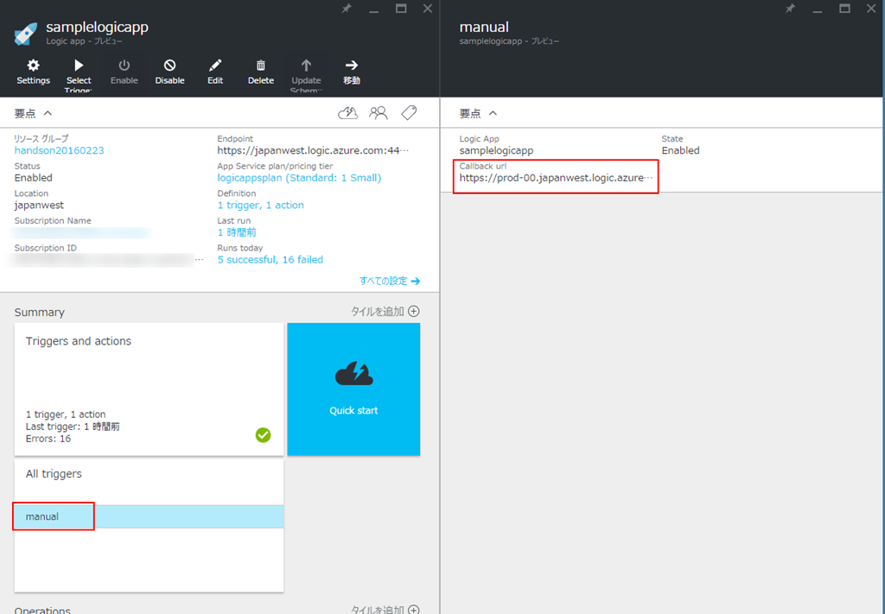885x614 pixels.
Task: Click the Errors: 16 text
Action: pyautogui.click(x=48, y=439)
